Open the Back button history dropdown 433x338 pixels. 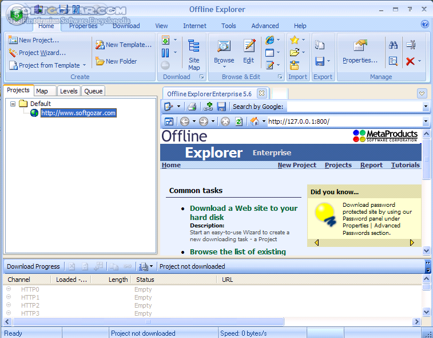[194, 121]
